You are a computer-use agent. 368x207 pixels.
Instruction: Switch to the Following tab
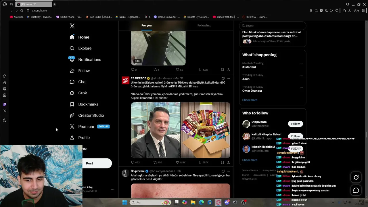pos(204,26)
